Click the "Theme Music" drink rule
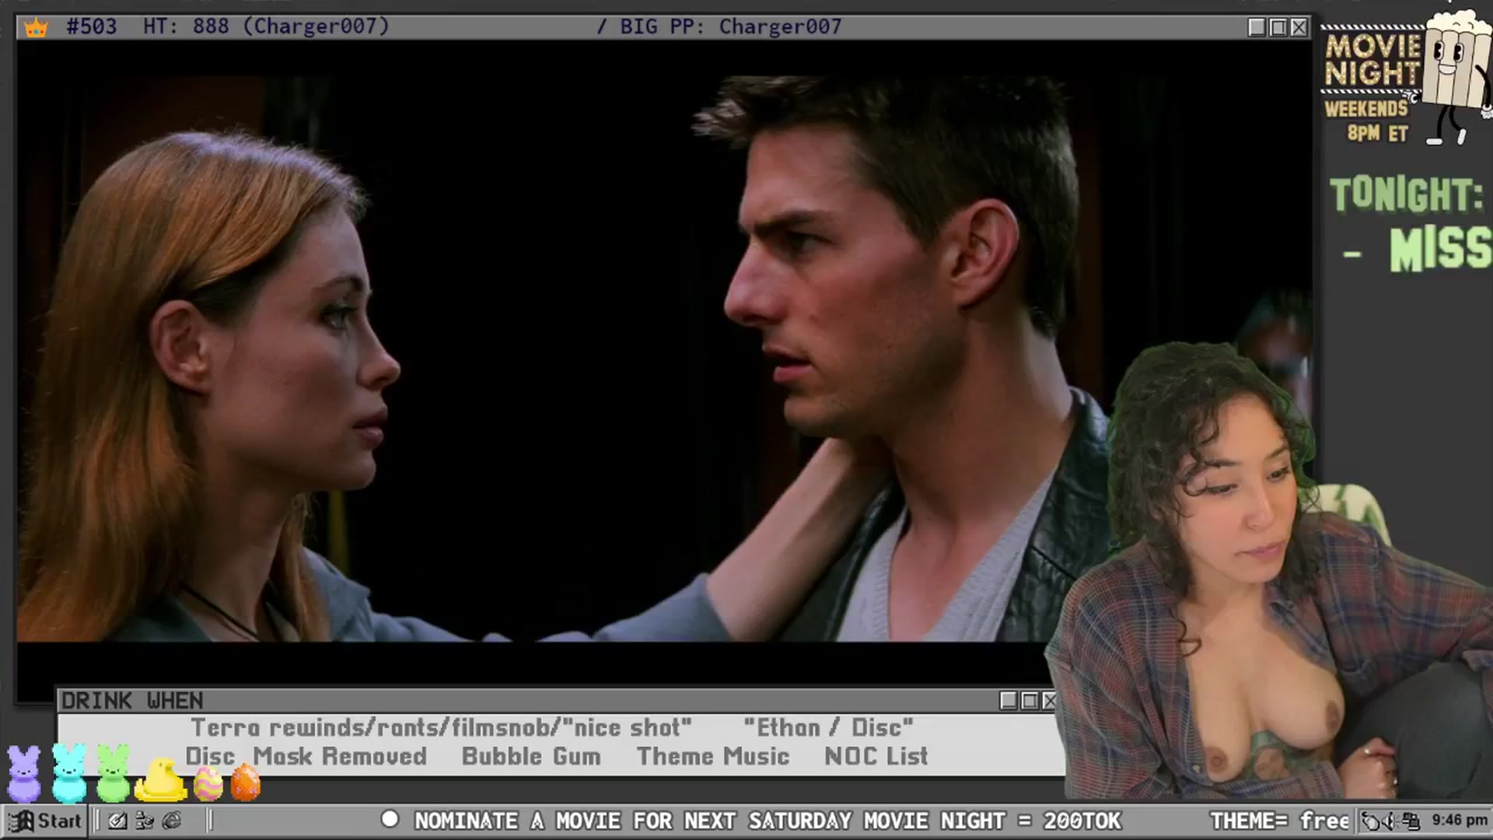 pyautogui.click(x=713, y=756)
